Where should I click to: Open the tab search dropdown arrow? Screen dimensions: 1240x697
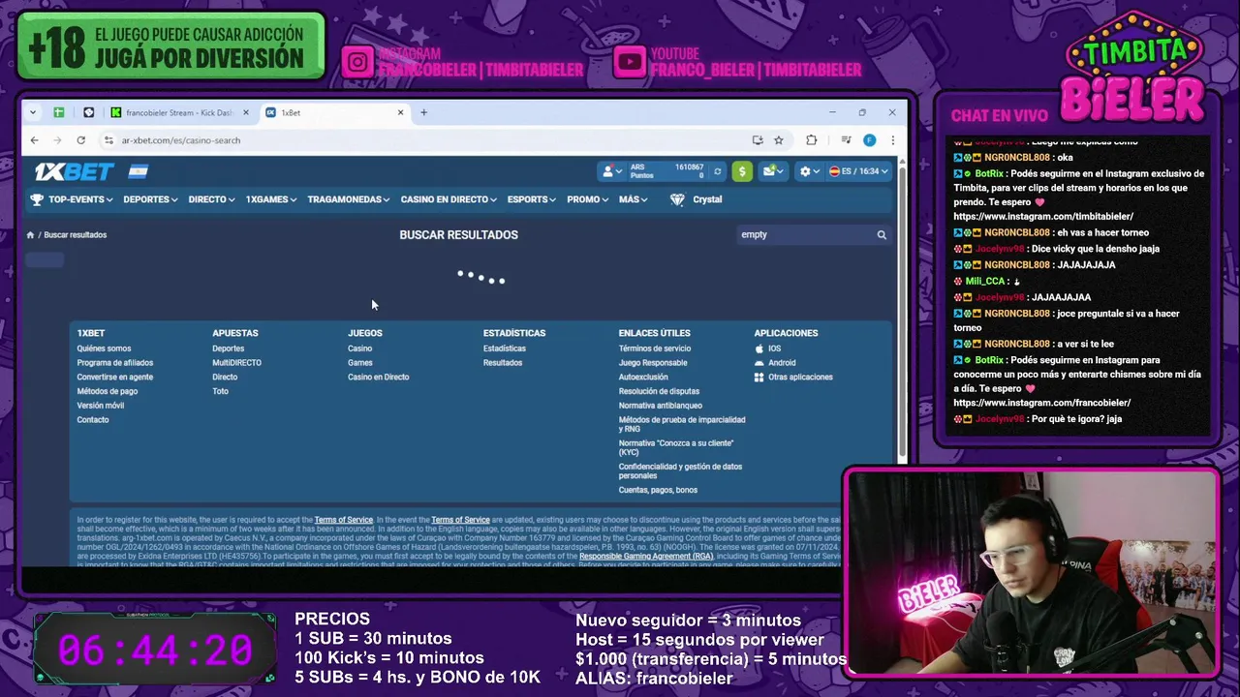point(33,112)
